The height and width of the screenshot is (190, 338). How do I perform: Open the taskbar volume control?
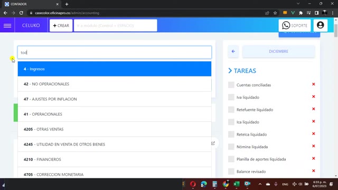point(301,184)
